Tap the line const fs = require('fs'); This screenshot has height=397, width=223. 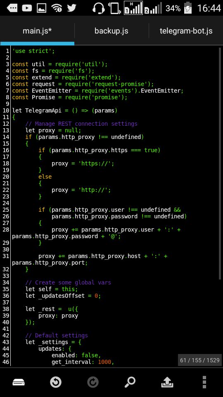[x=53, y=71]
